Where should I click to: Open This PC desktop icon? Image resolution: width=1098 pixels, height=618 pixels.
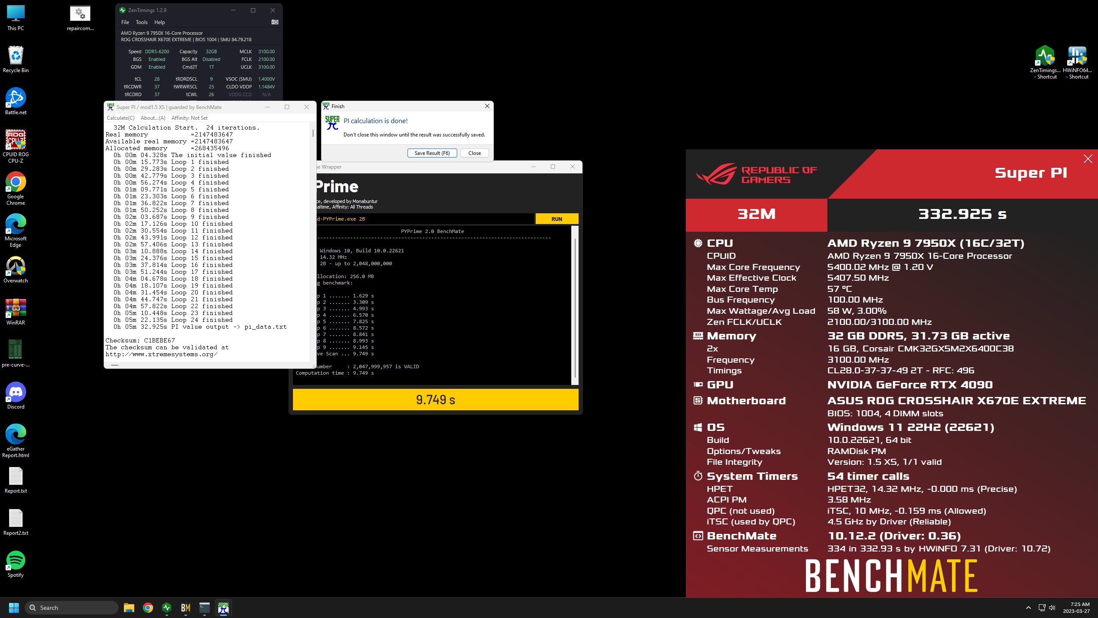point(16,18)
